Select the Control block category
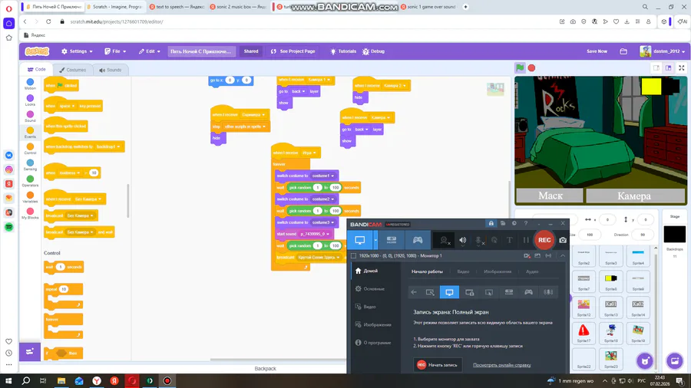 pyautogui.click(x=30, y=149)
